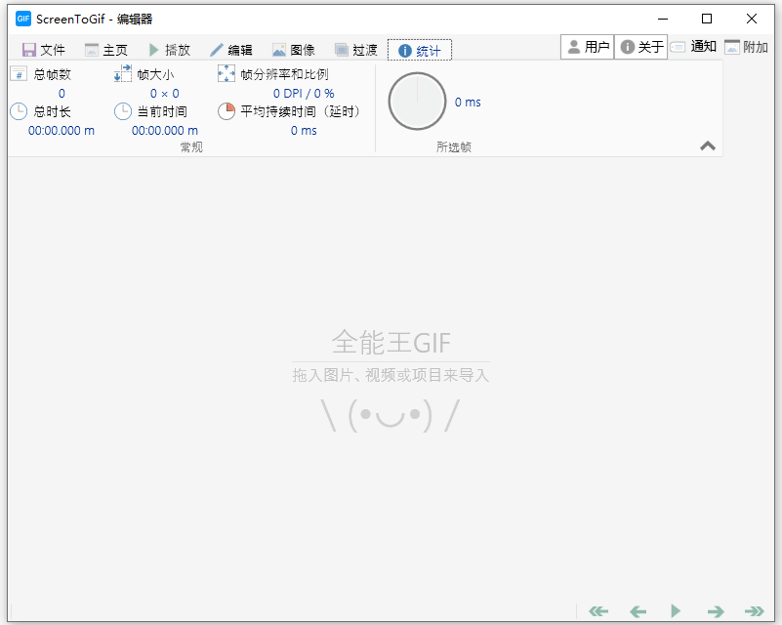Click the 平均持续时间 pie-clock icon
The image size is (782, 625).
(x=226, y=111)
